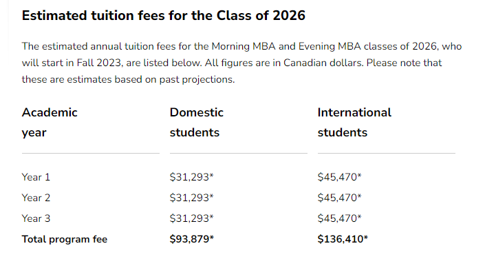Click Year 1 domestic fee $31,293
Image resolution: width=485 pixels, height=257 pixels.
coord(191,177)
